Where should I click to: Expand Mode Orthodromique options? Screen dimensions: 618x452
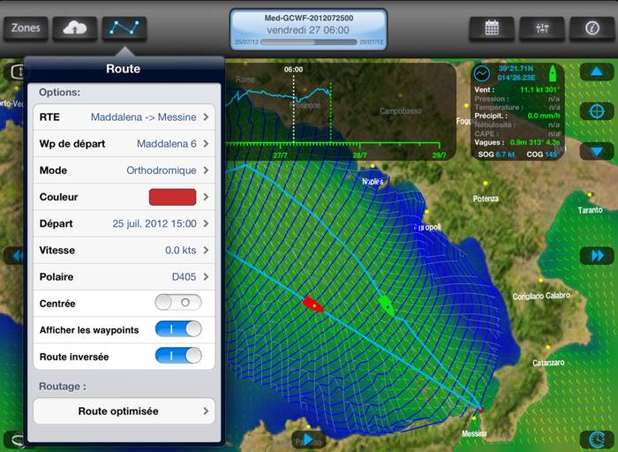click(x=124, y=170)
